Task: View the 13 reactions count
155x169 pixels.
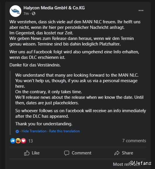Action: [30, 141]
